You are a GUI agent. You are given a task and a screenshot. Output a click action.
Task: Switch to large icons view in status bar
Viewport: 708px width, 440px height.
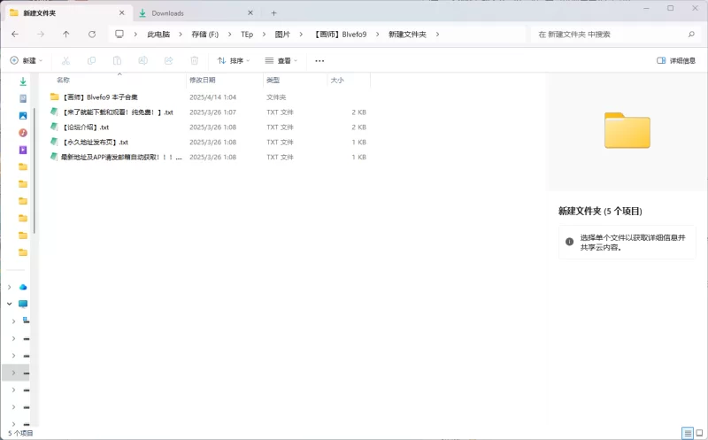pyautogui.click(x=699, y=433)
